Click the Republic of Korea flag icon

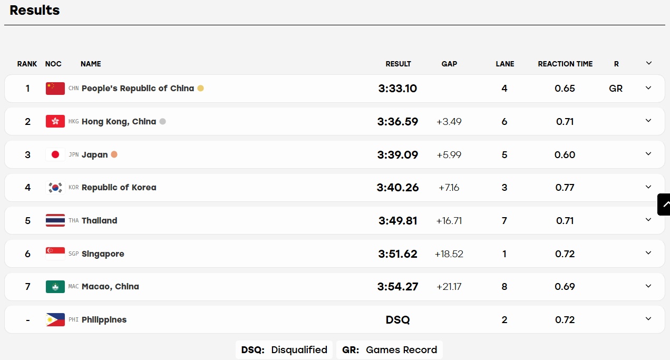point(55,188)
